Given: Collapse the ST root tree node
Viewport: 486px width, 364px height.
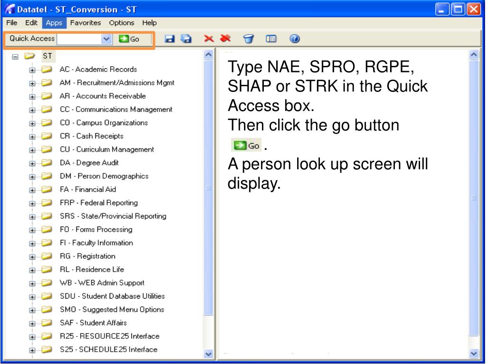Looking at the screenshot, I should (x=15, y=57).
